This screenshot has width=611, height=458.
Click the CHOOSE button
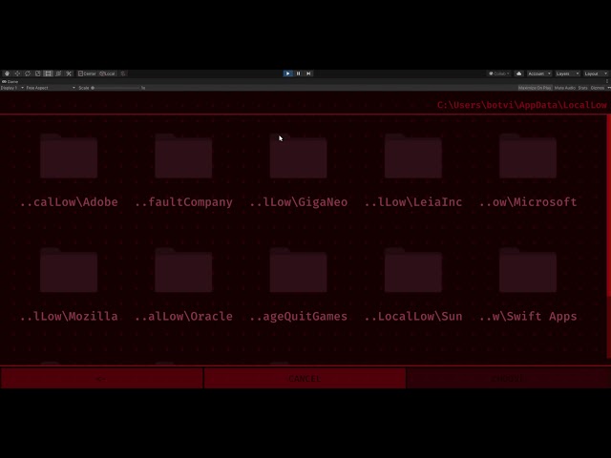tap(509, 378)
